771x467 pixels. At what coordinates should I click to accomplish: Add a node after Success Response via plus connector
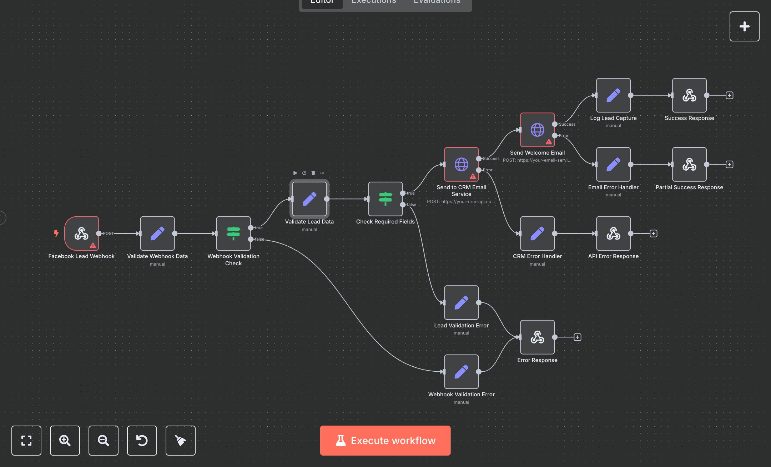tap(730, 95)
